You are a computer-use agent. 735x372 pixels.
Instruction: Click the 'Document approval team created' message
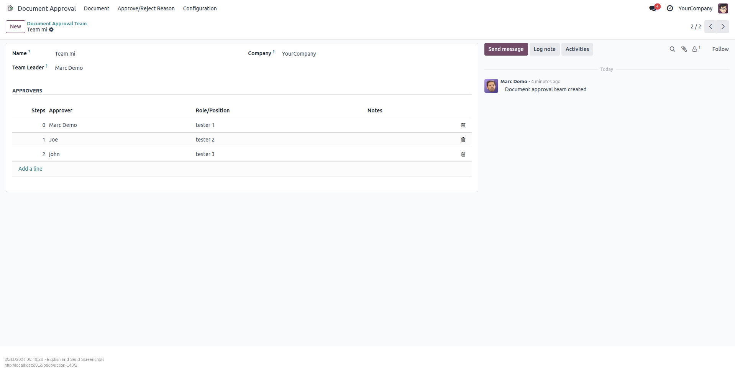coord(545,89)
